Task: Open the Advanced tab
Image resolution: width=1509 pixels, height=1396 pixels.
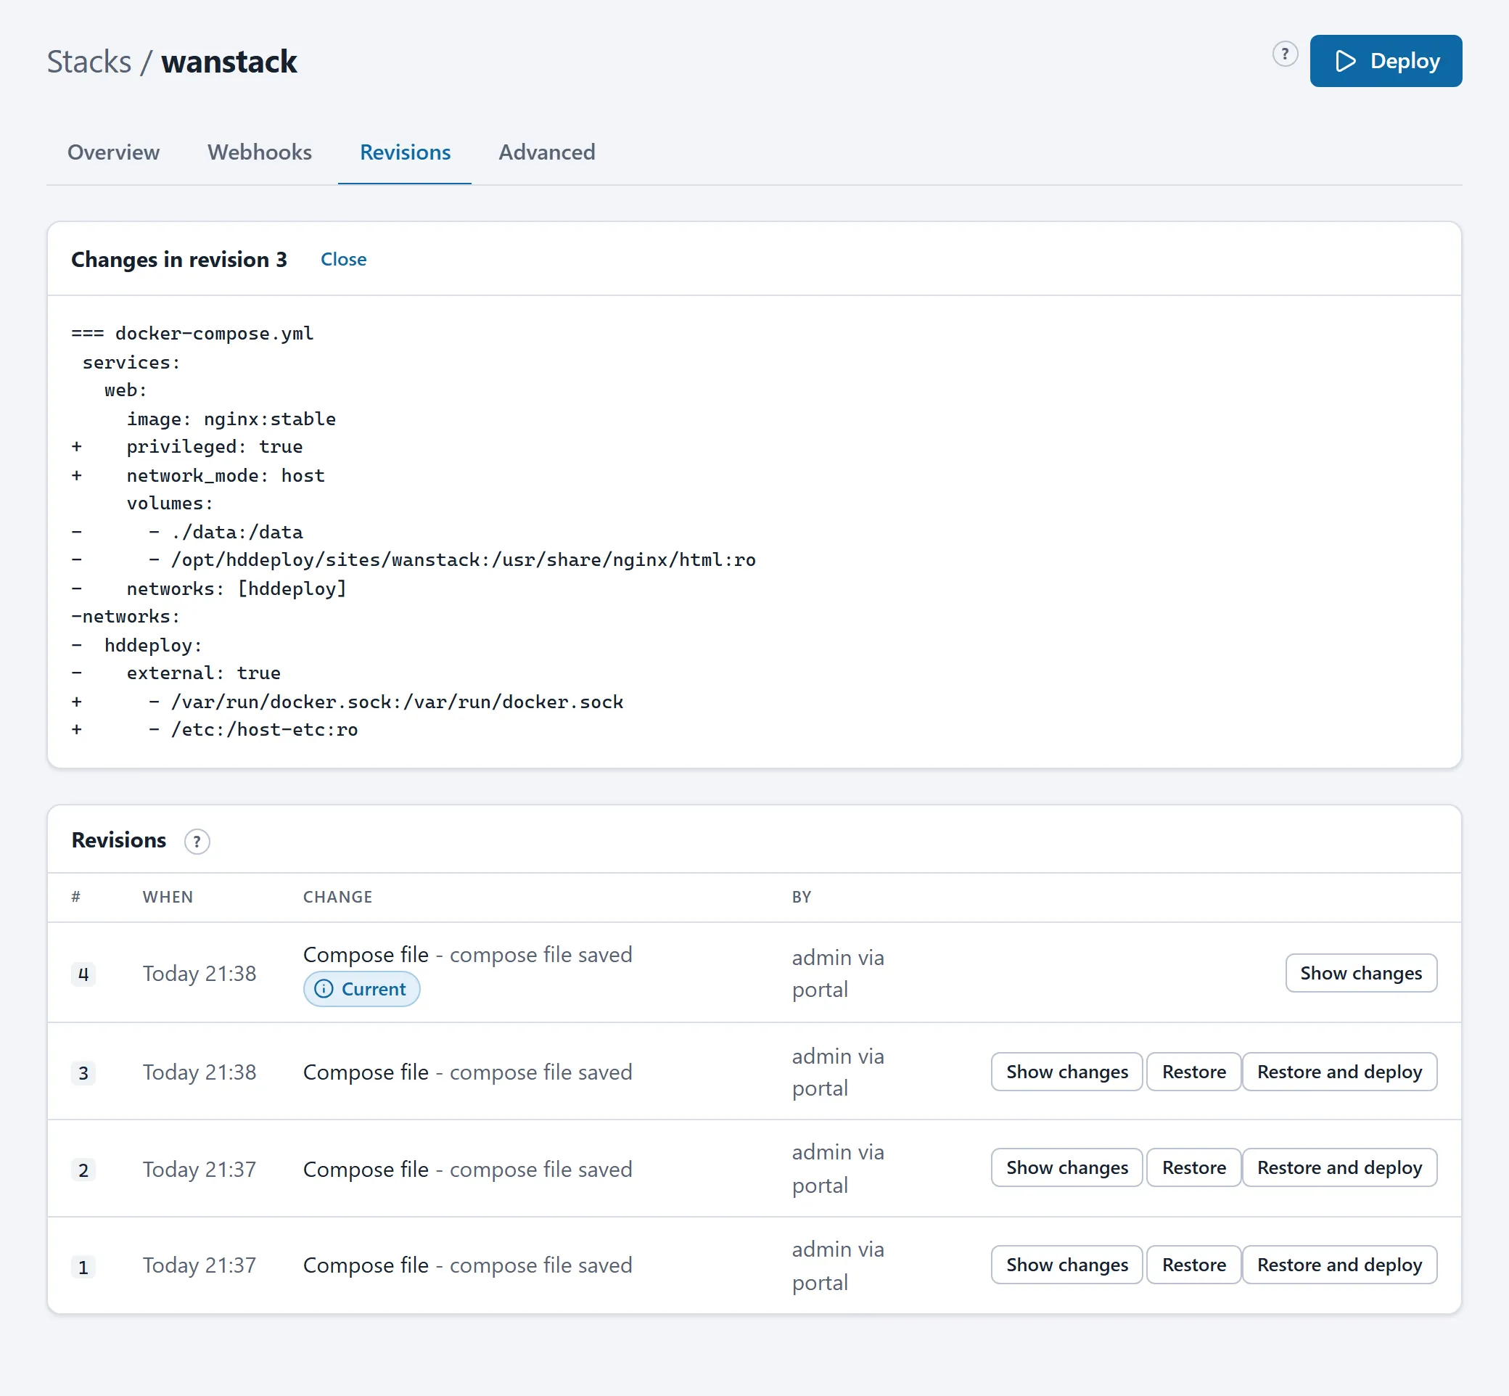Action: [x=547, y=152]
